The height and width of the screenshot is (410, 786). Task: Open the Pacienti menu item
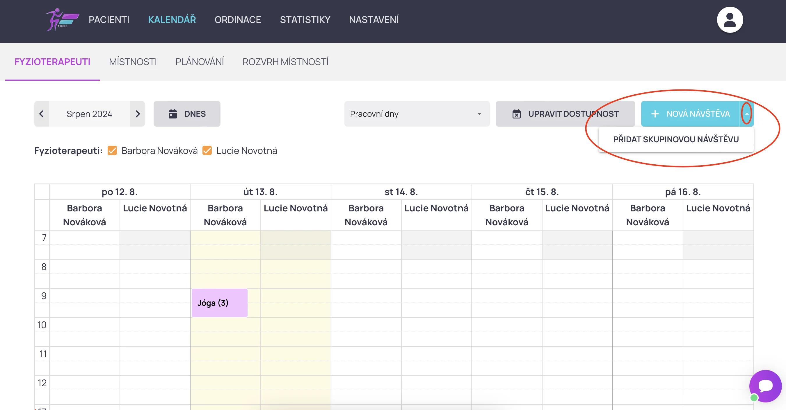[109, 20]
